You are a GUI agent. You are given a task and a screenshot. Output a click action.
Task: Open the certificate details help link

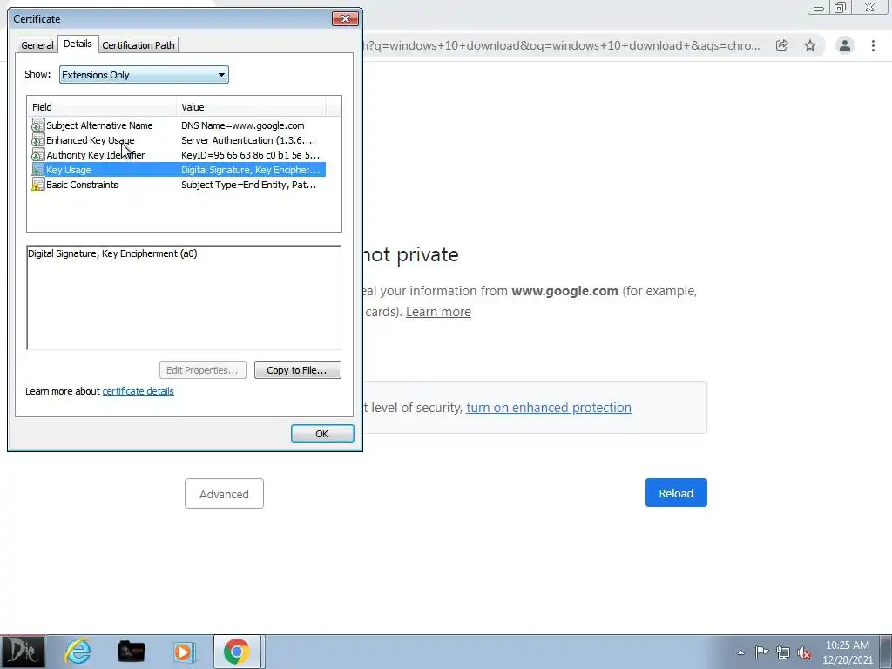tap(139, 391)
